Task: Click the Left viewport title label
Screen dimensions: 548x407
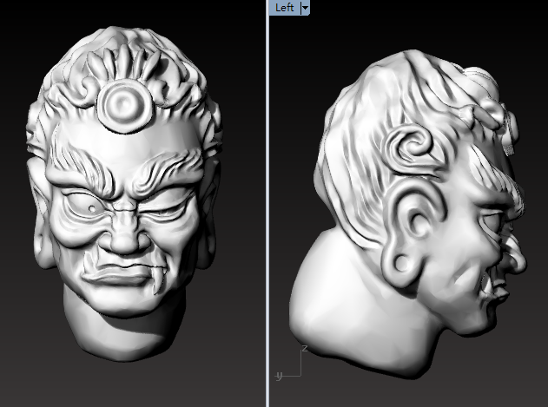Action: pyautogui.click(x=285, y=7)
